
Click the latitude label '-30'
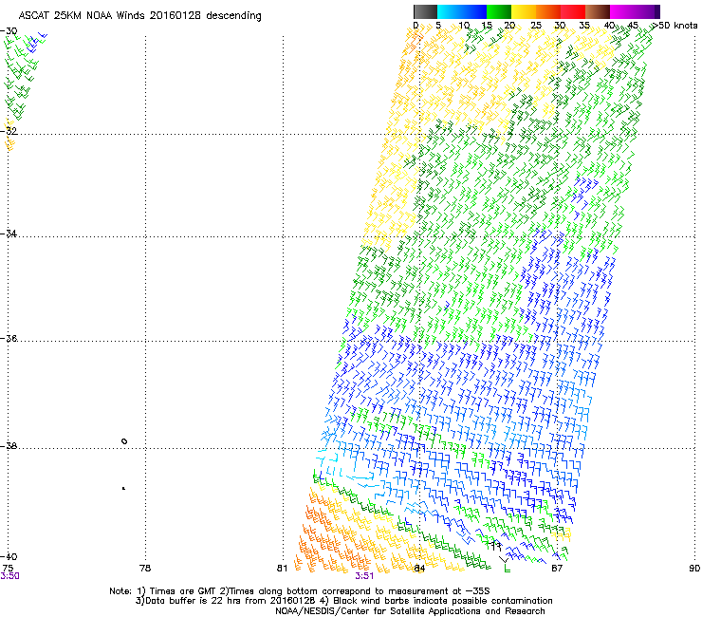click(9, 31)
